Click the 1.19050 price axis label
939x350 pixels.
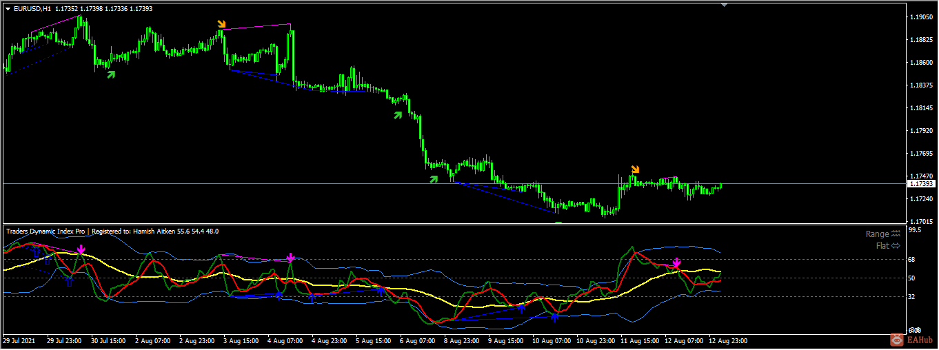922,17
